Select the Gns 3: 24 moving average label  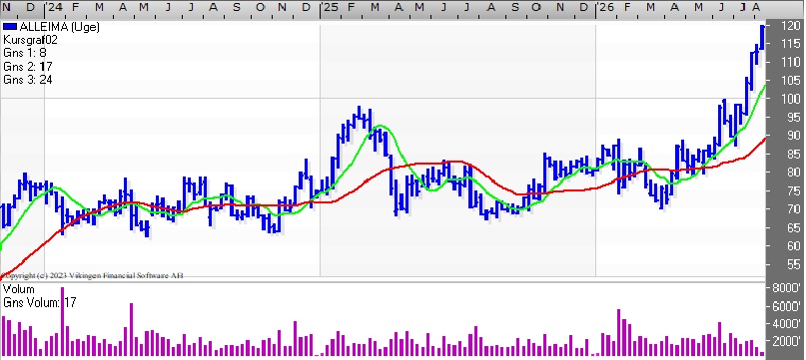[x=27, y=80]
